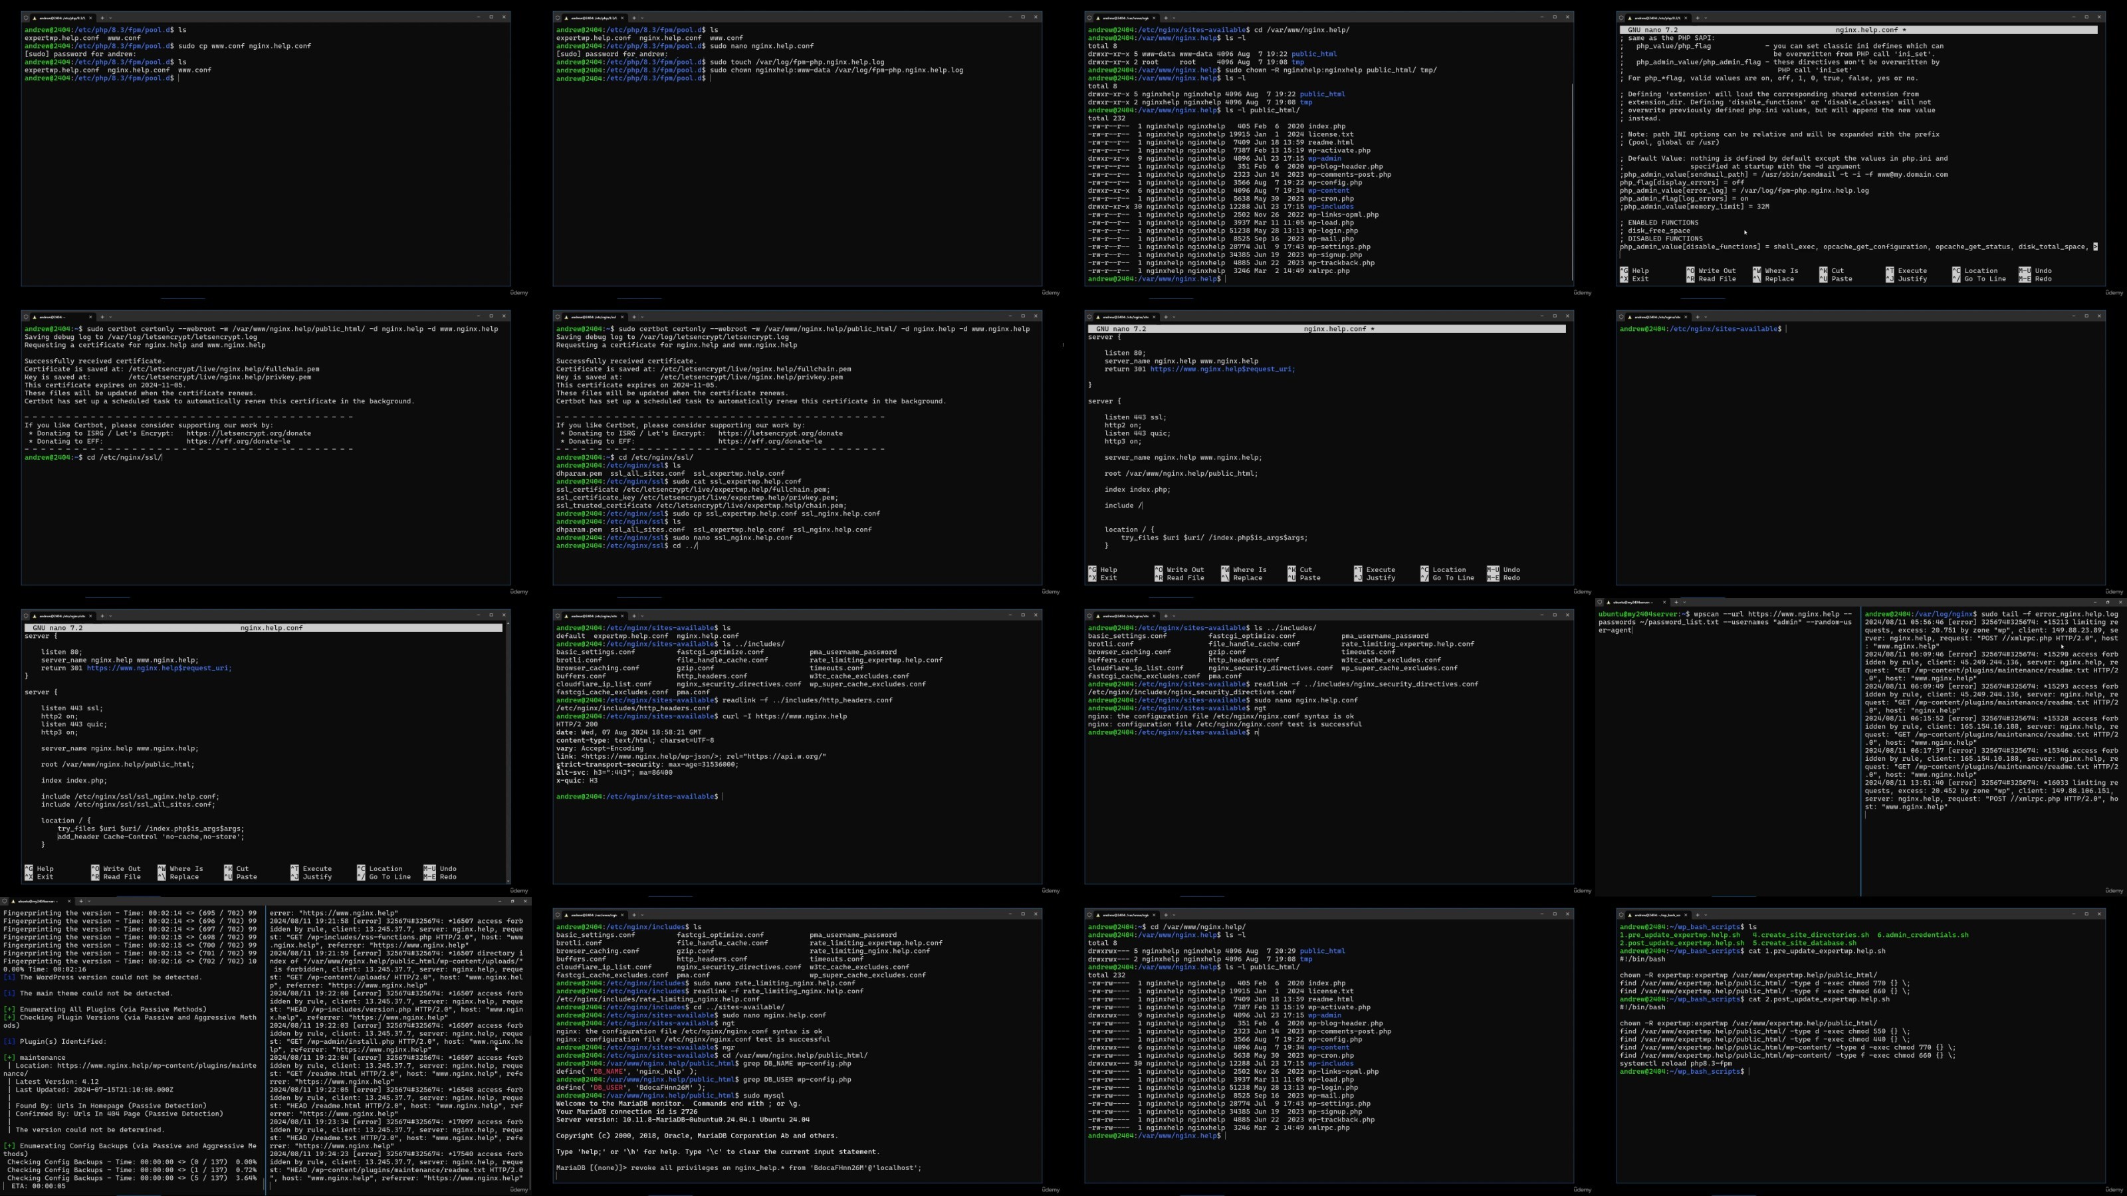The height and width of the screenshot is (1196, 2127).
Task: Select ubuntu@my2404server tab in 'Fingerprinting the version' window
Action: point(41,902)
